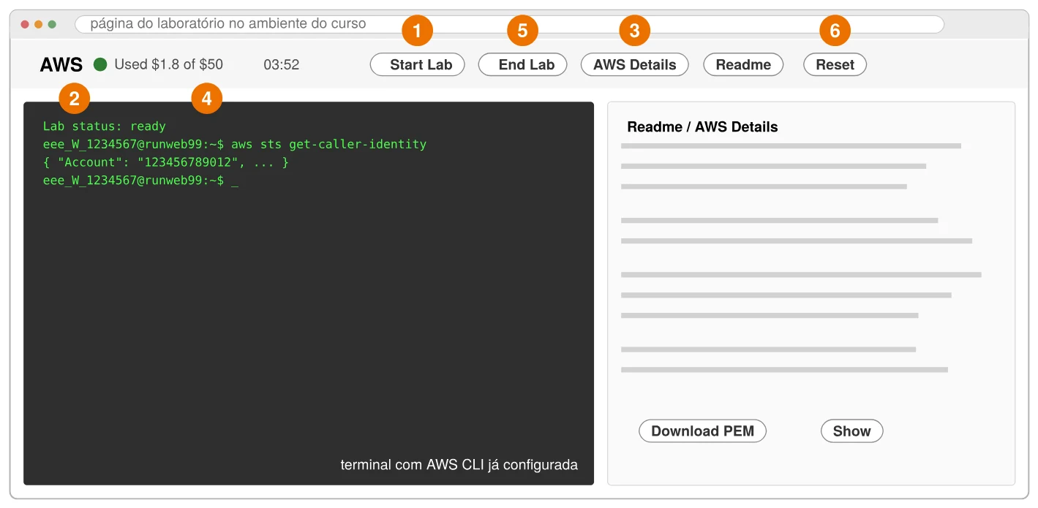Click the "terminal com AWS CLI já configurada" caption
The image size is (1038, 508).
click(459, 465)
